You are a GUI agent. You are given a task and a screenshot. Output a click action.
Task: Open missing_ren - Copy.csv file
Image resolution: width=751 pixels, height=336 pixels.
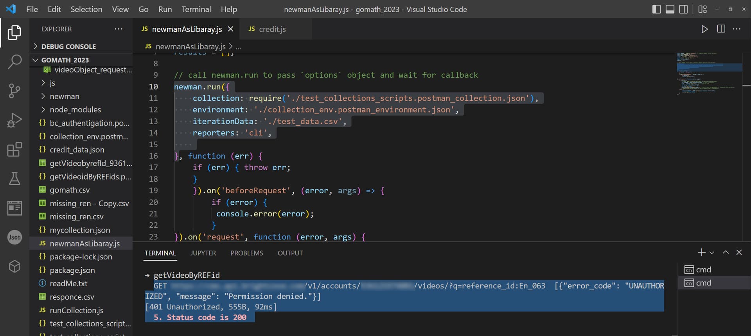(x=81, y=203)
